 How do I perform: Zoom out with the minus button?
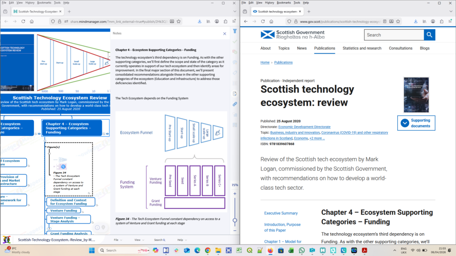click(x=235, y=231)
